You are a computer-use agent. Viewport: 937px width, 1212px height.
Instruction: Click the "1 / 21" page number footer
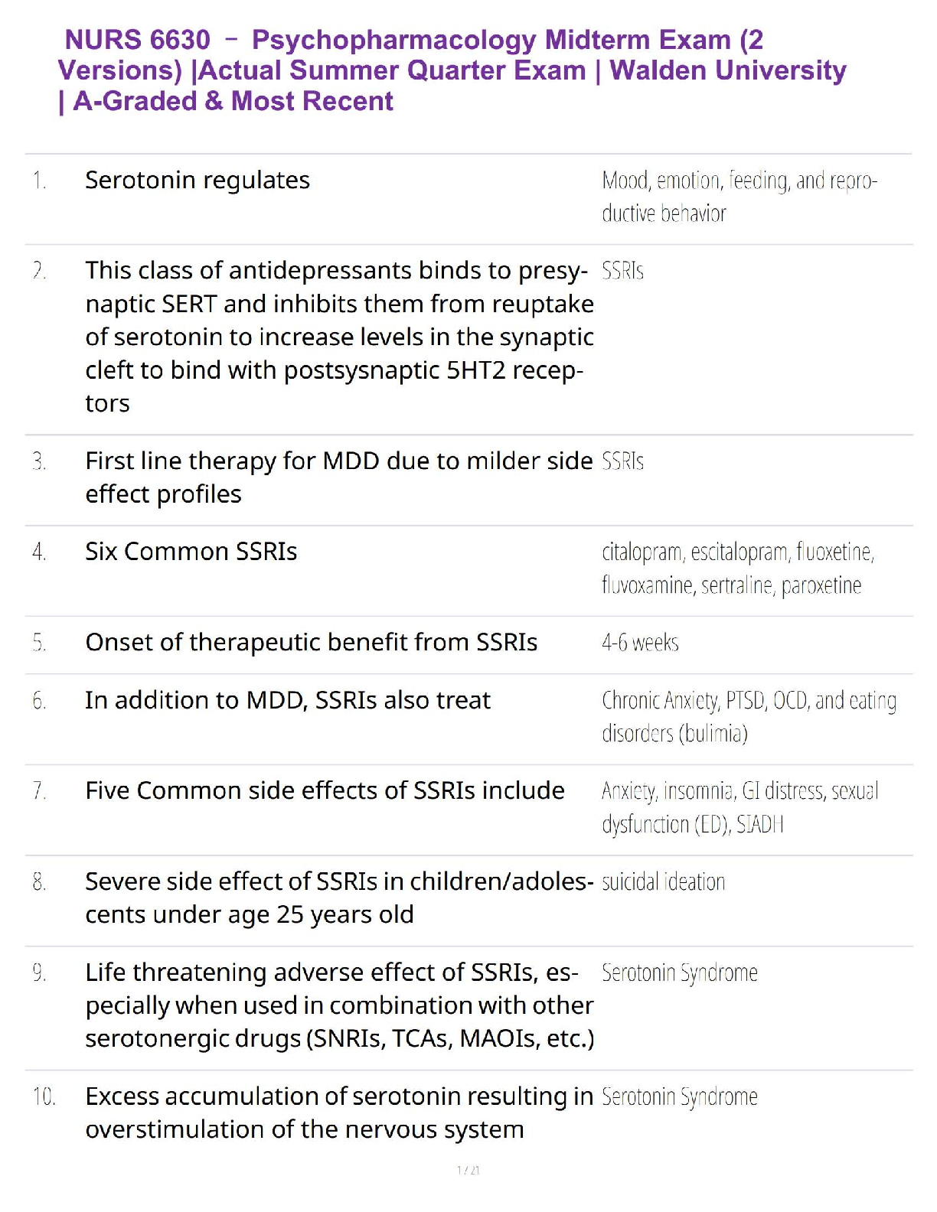point(468,1170)
